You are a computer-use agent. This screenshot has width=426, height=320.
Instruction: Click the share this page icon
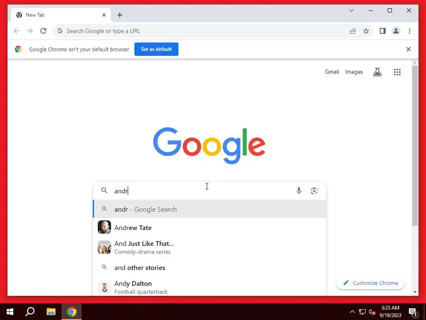[353, 31]
